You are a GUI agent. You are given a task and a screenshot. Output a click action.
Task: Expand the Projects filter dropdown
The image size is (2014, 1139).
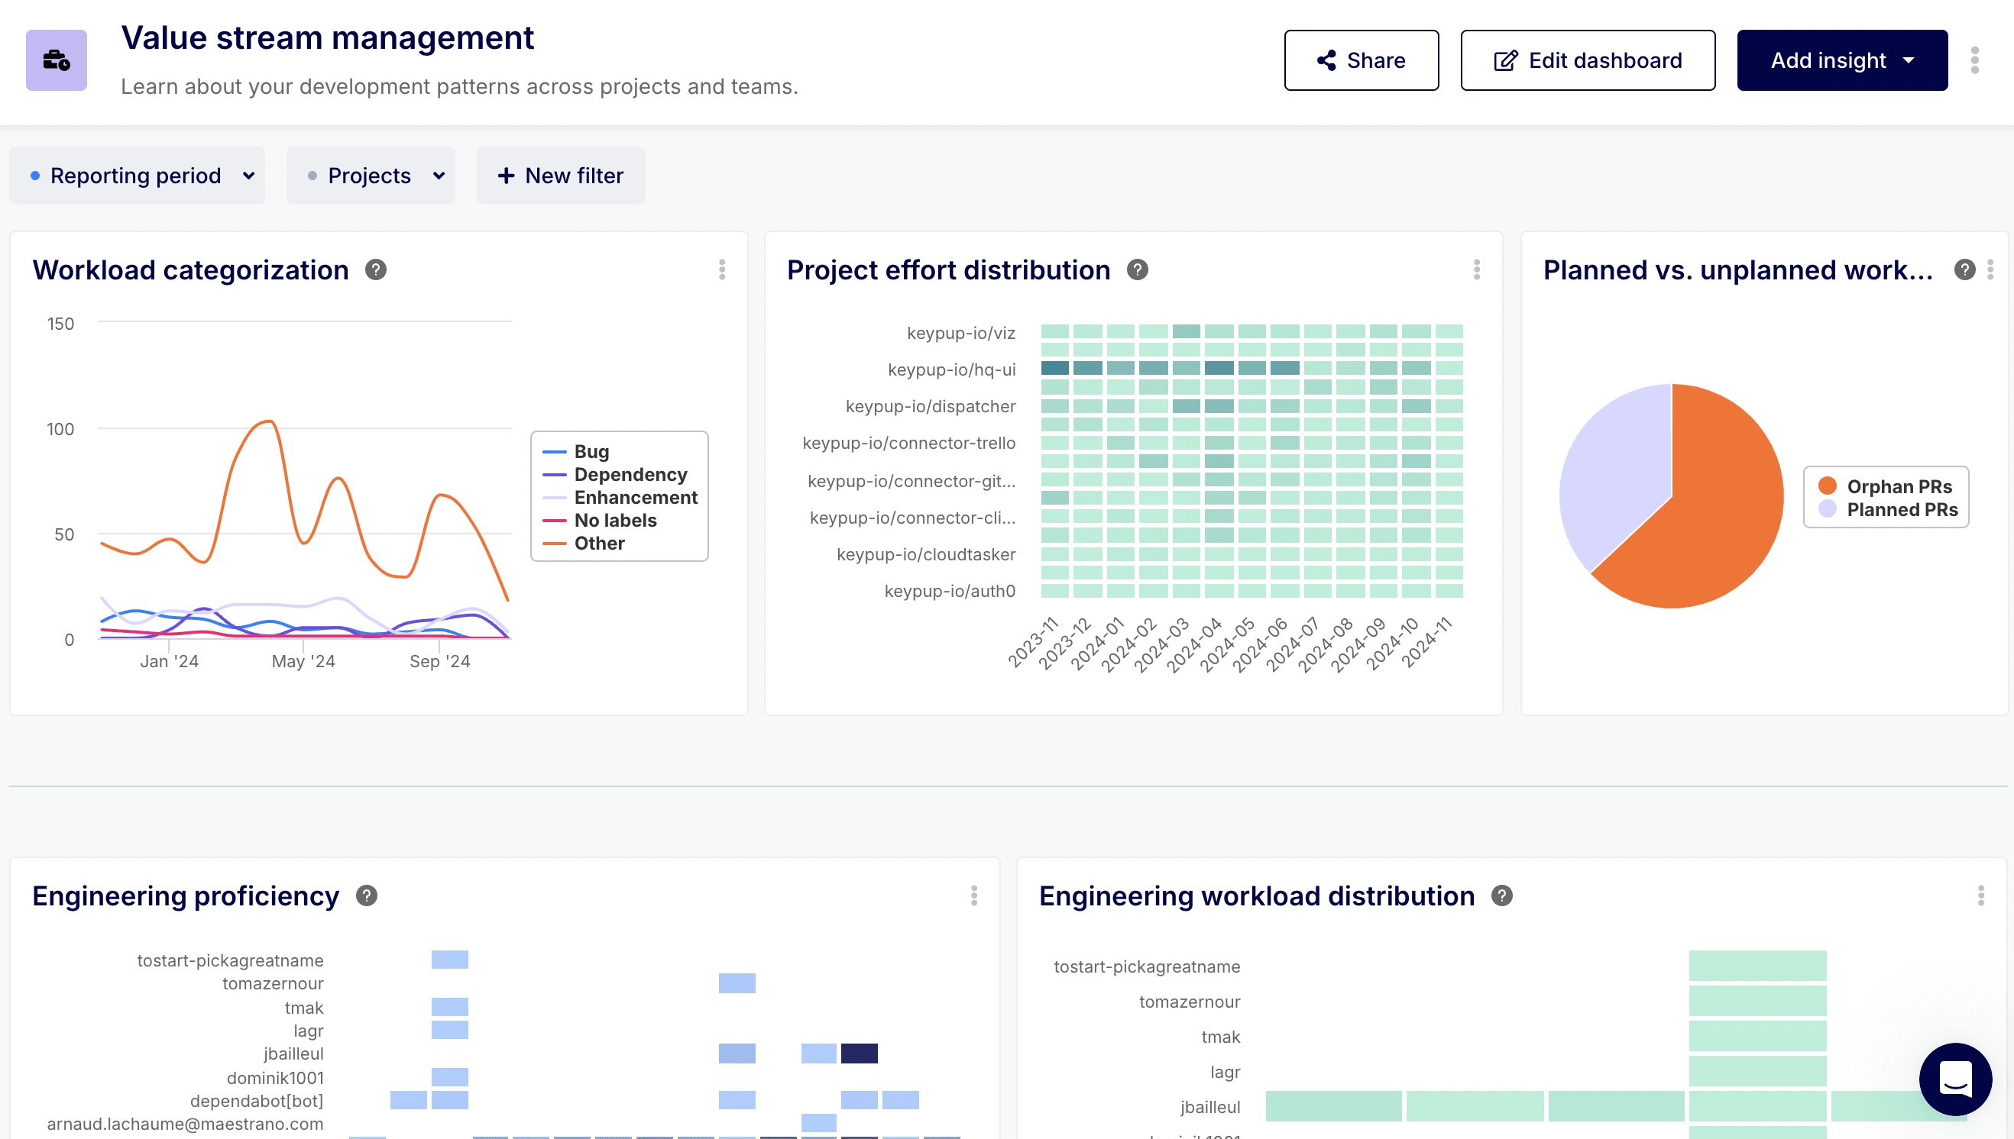coord(371,176)
